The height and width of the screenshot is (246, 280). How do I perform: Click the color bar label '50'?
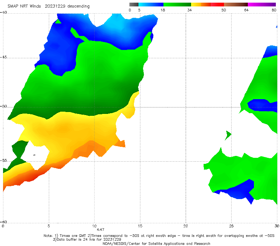pyautogui.click(x=224, y=10)
